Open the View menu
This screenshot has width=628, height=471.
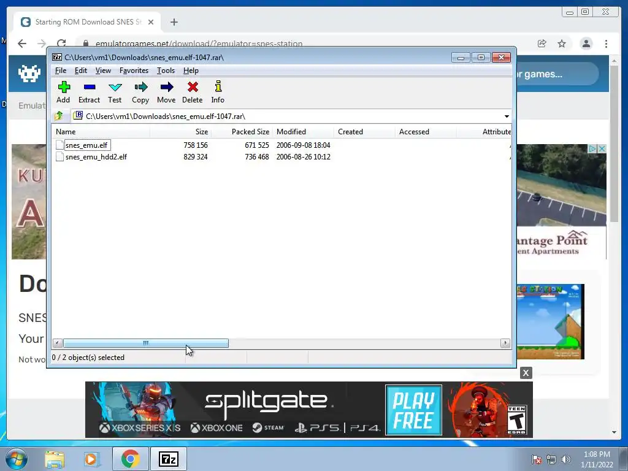coord(103,71)
